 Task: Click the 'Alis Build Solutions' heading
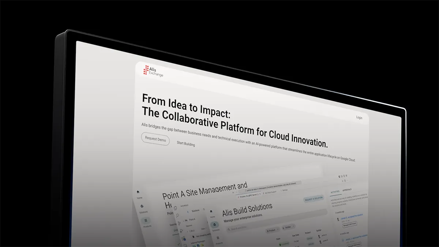247,210
